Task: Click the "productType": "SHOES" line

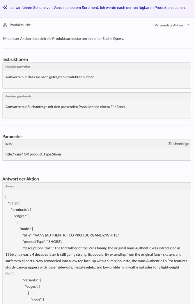Action: coord(42,242)
